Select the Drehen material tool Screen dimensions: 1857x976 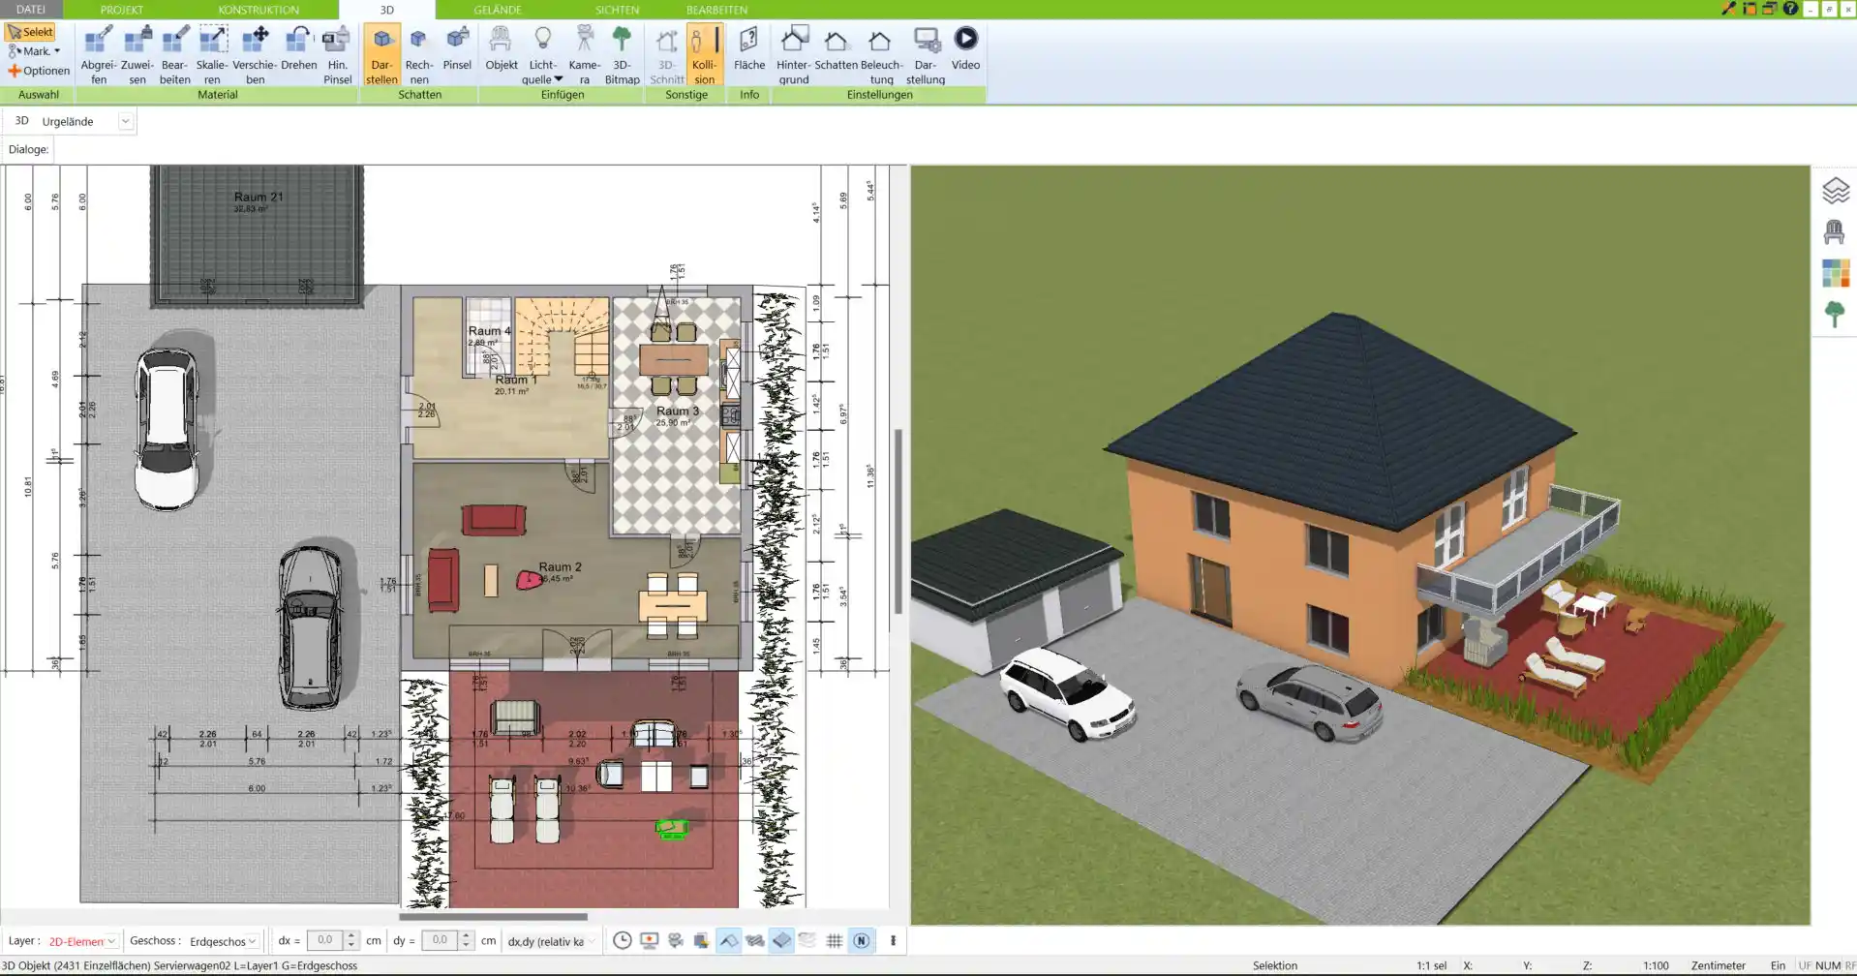click(x=298, y=48)
